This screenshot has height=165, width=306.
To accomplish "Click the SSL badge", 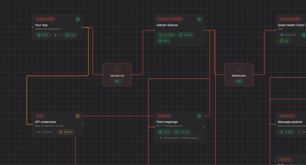I will (117, 81).
